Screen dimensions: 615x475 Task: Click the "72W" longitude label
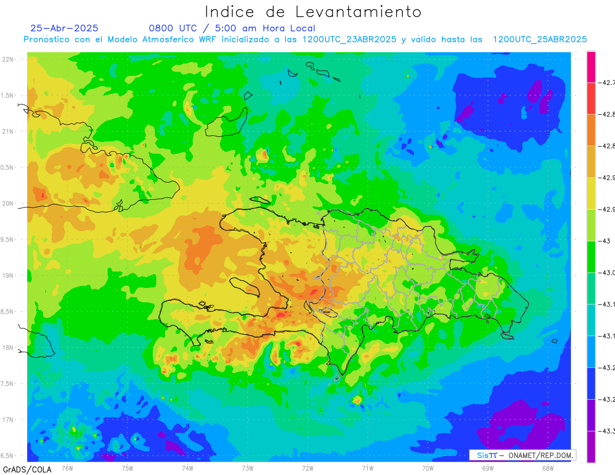pyautogui.click(x=307, y=468)
